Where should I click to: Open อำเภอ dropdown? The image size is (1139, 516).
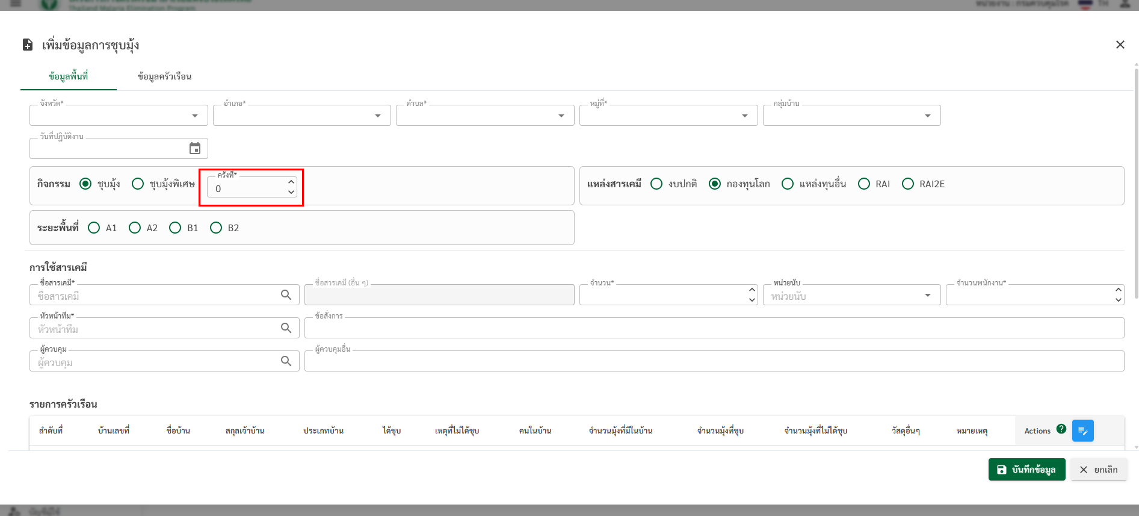pyautogui.click(x=302, y=115)
